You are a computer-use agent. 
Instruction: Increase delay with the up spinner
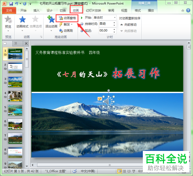[x=114, y=29]
